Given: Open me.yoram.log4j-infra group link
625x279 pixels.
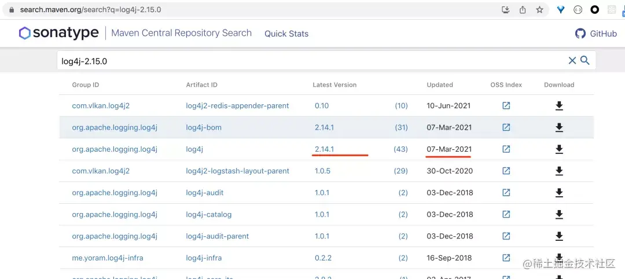Looking at the screenshot, I should tap(108, 258).
